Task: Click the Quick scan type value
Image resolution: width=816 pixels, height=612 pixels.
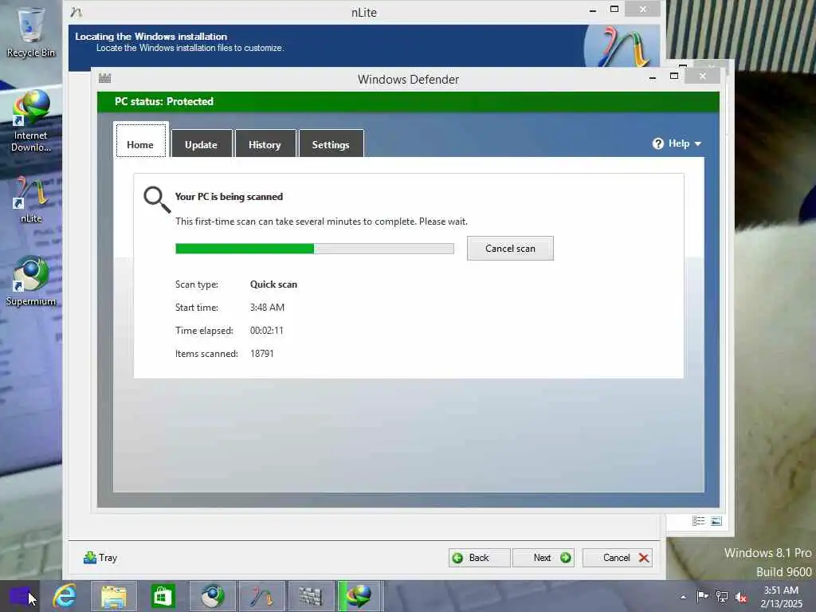Action: click(274, 284)
